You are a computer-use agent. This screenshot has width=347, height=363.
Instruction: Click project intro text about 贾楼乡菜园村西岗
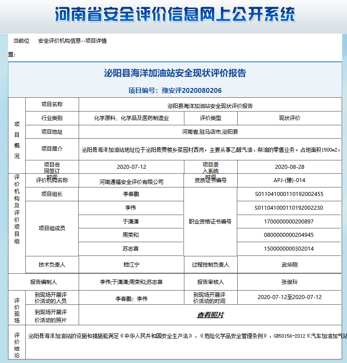(x=210, y=150)
